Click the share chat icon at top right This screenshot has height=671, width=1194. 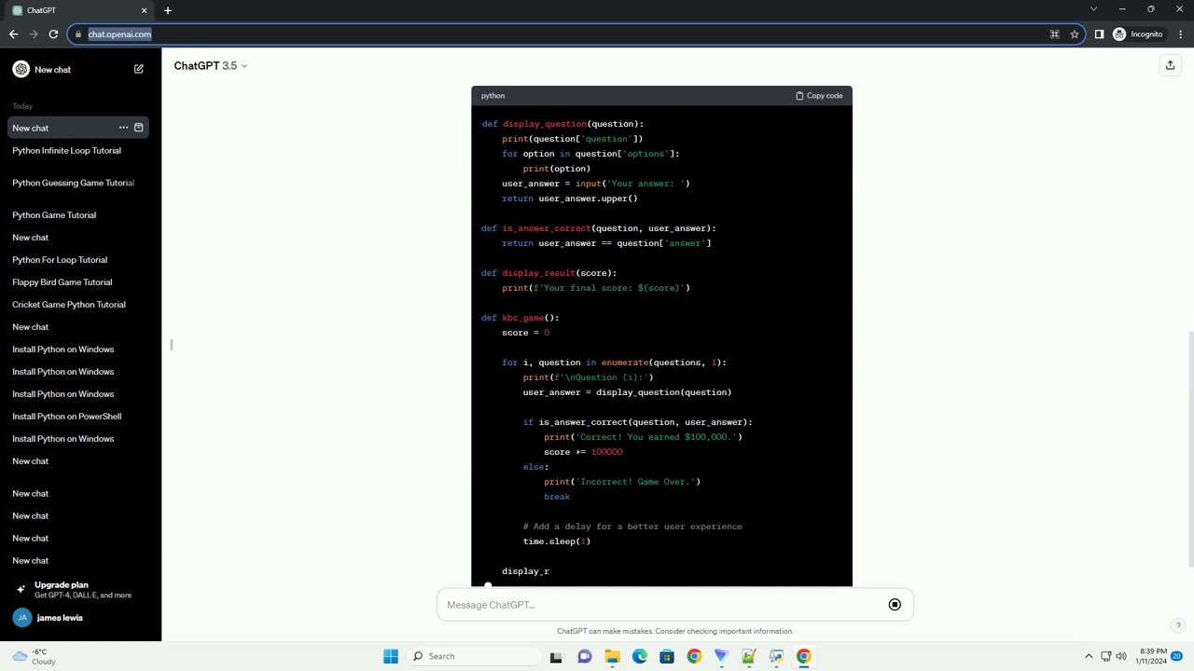1170,65
